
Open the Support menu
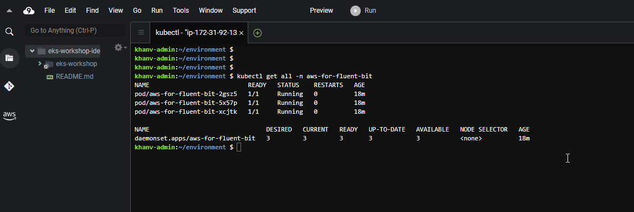pos(244,11)
